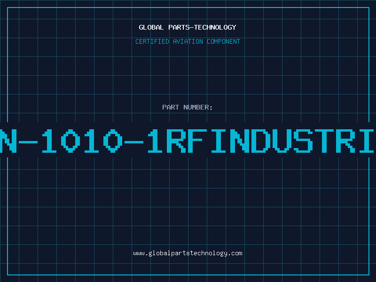Select the word CERTIFIED in the subtitle
Viewport: 376px width, 282px height.
click(153, 41)
